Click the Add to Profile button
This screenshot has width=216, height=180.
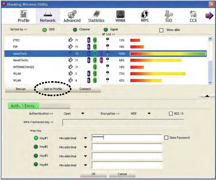coord(53,89)
